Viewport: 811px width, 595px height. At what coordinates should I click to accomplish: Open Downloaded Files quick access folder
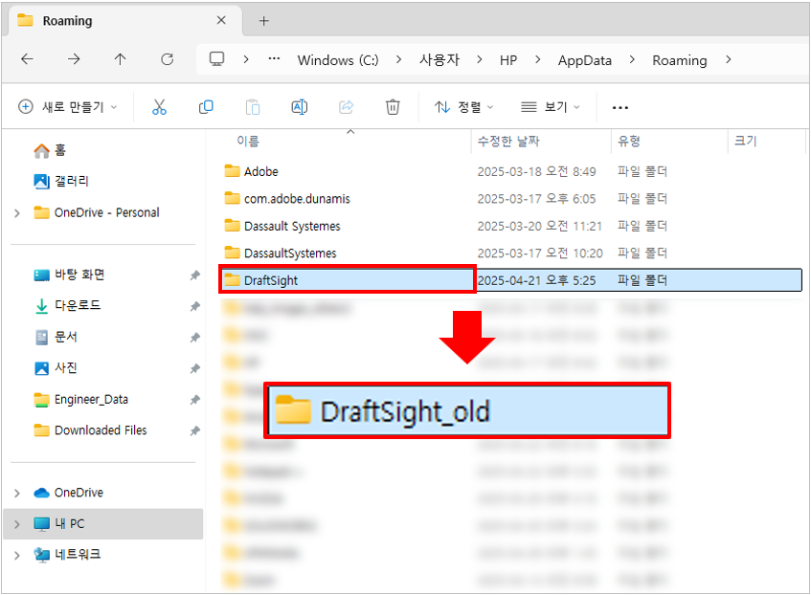pyautogui.click(x=90, y=430)
